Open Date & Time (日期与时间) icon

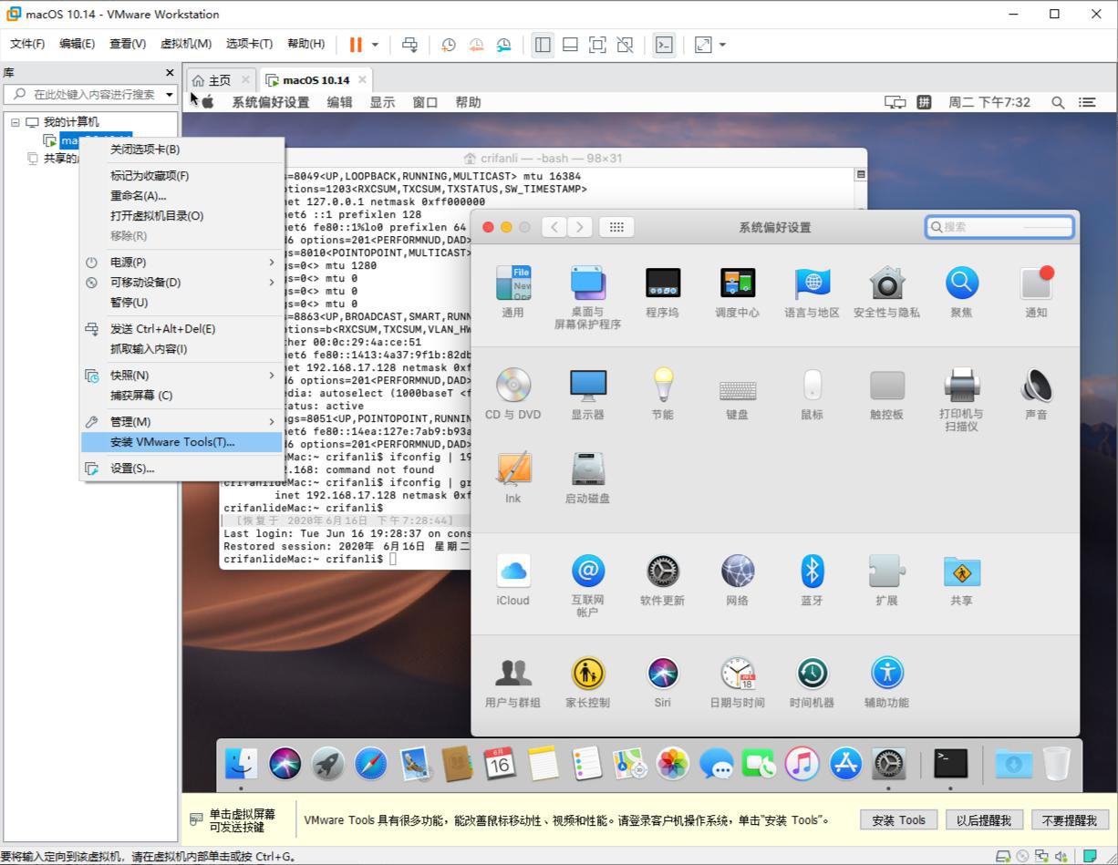coord(737,674)
